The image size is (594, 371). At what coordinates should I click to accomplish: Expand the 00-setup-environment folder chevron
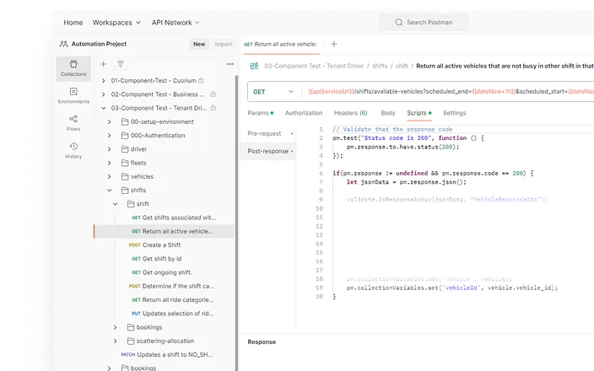point(109,121)
